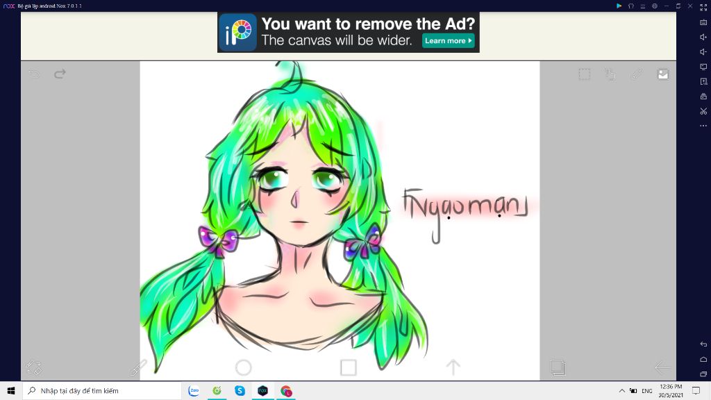Open Google Play icon in Nox title bar

tap(619, 6)
